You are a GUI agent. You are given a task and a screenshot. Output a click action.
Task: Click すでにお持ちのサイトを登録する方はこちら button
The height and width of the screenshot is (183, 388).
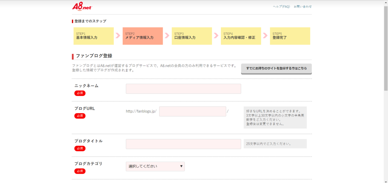[276, 69]
